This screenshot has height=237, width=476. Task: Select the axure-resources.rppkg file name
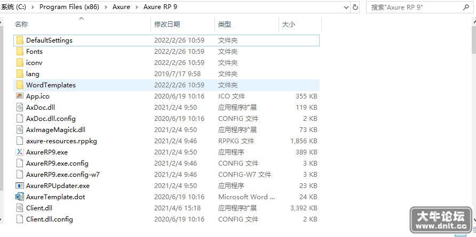[x=61, y=141]
